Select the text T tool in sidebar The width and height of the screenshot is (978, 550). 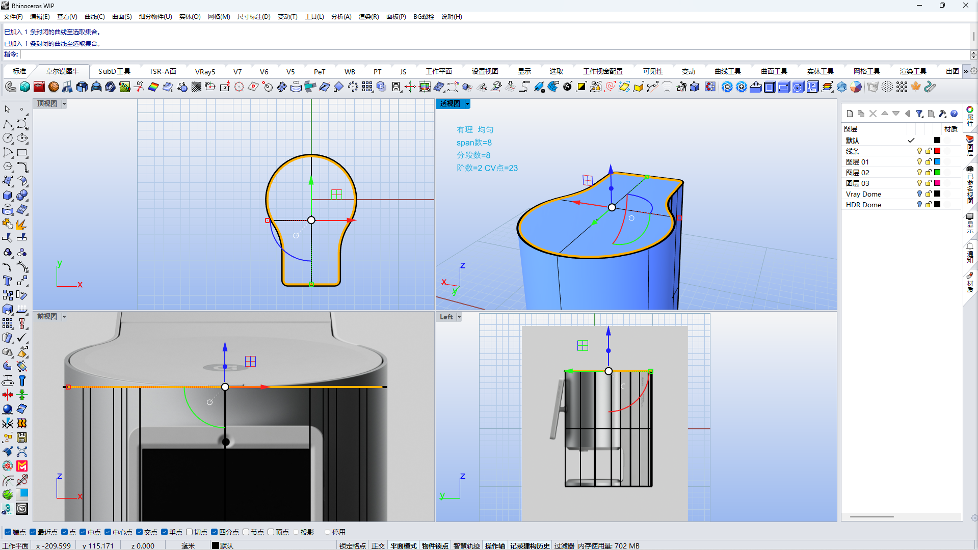coord(8,281)
